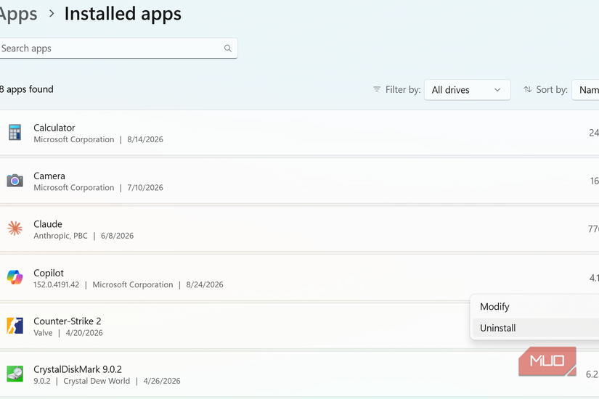Select the Counter-Strike 2 app name
This screenshot has width=599, height=399.
pyautogui.click(x=68, y=321)
